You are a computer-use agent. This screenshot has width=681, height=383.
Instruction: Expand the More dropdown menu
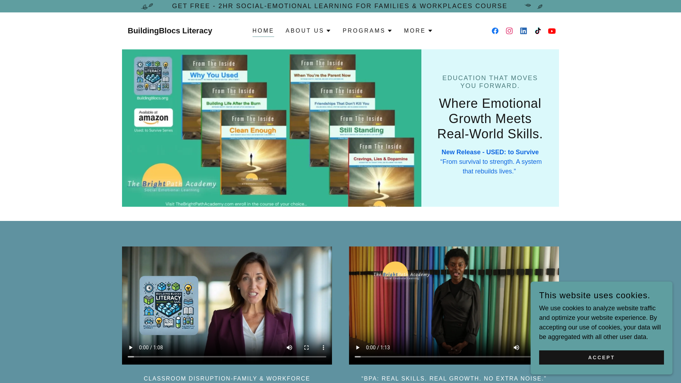[x=418, y=31]
